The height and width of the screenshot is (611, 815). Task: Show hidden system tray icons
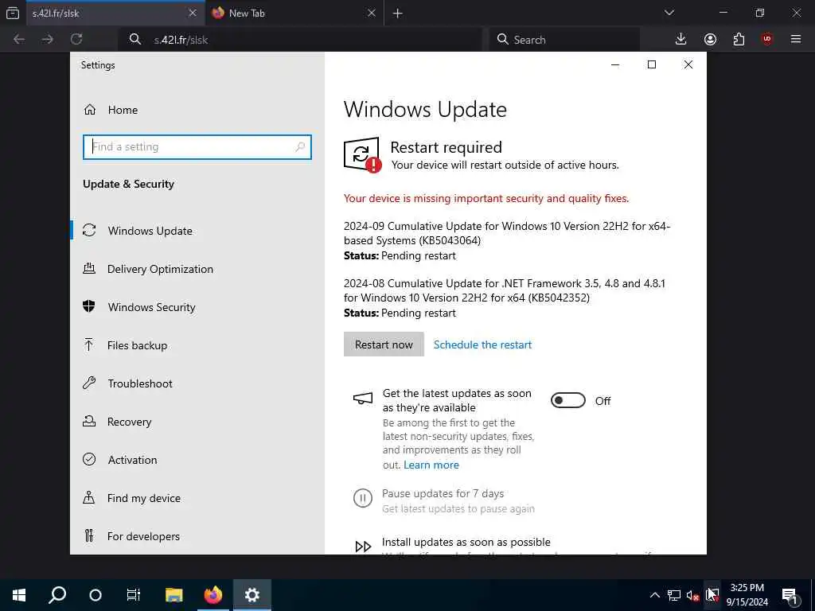[x=655, y=595]
